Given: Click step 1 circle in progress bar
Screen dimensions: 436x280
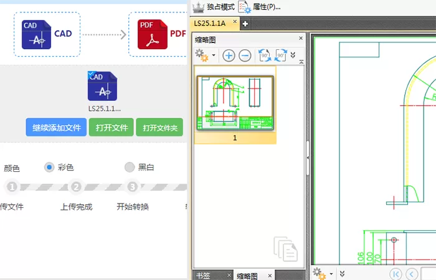Looking at the screenshot, I should tap(12, 187).
